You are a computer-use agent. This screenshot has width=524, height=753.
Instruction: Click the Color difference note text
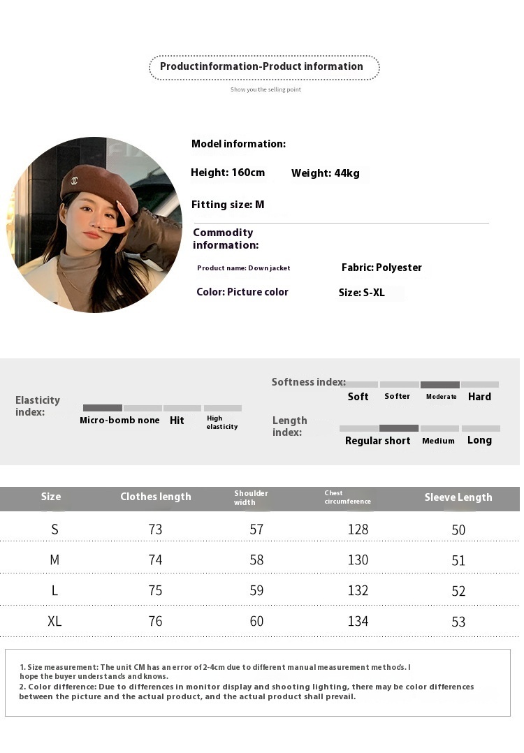(x=248, y=692)
